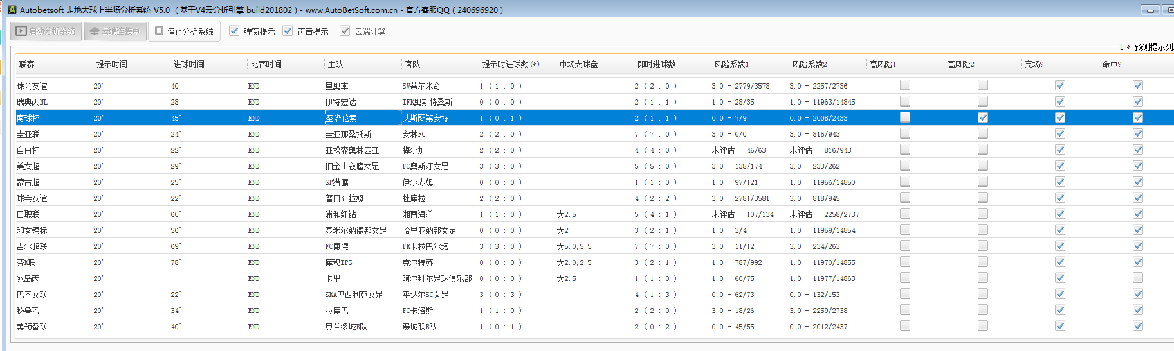Sort by the 联赛 column header

pyautogui.click(x=27, y=64)
